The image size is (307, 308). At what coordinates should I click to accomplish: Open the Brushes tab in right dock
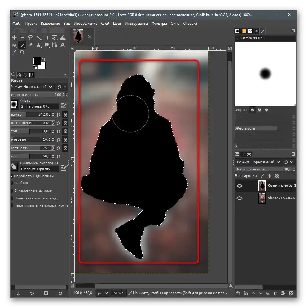pyautogui.click(x=237, y=31)
